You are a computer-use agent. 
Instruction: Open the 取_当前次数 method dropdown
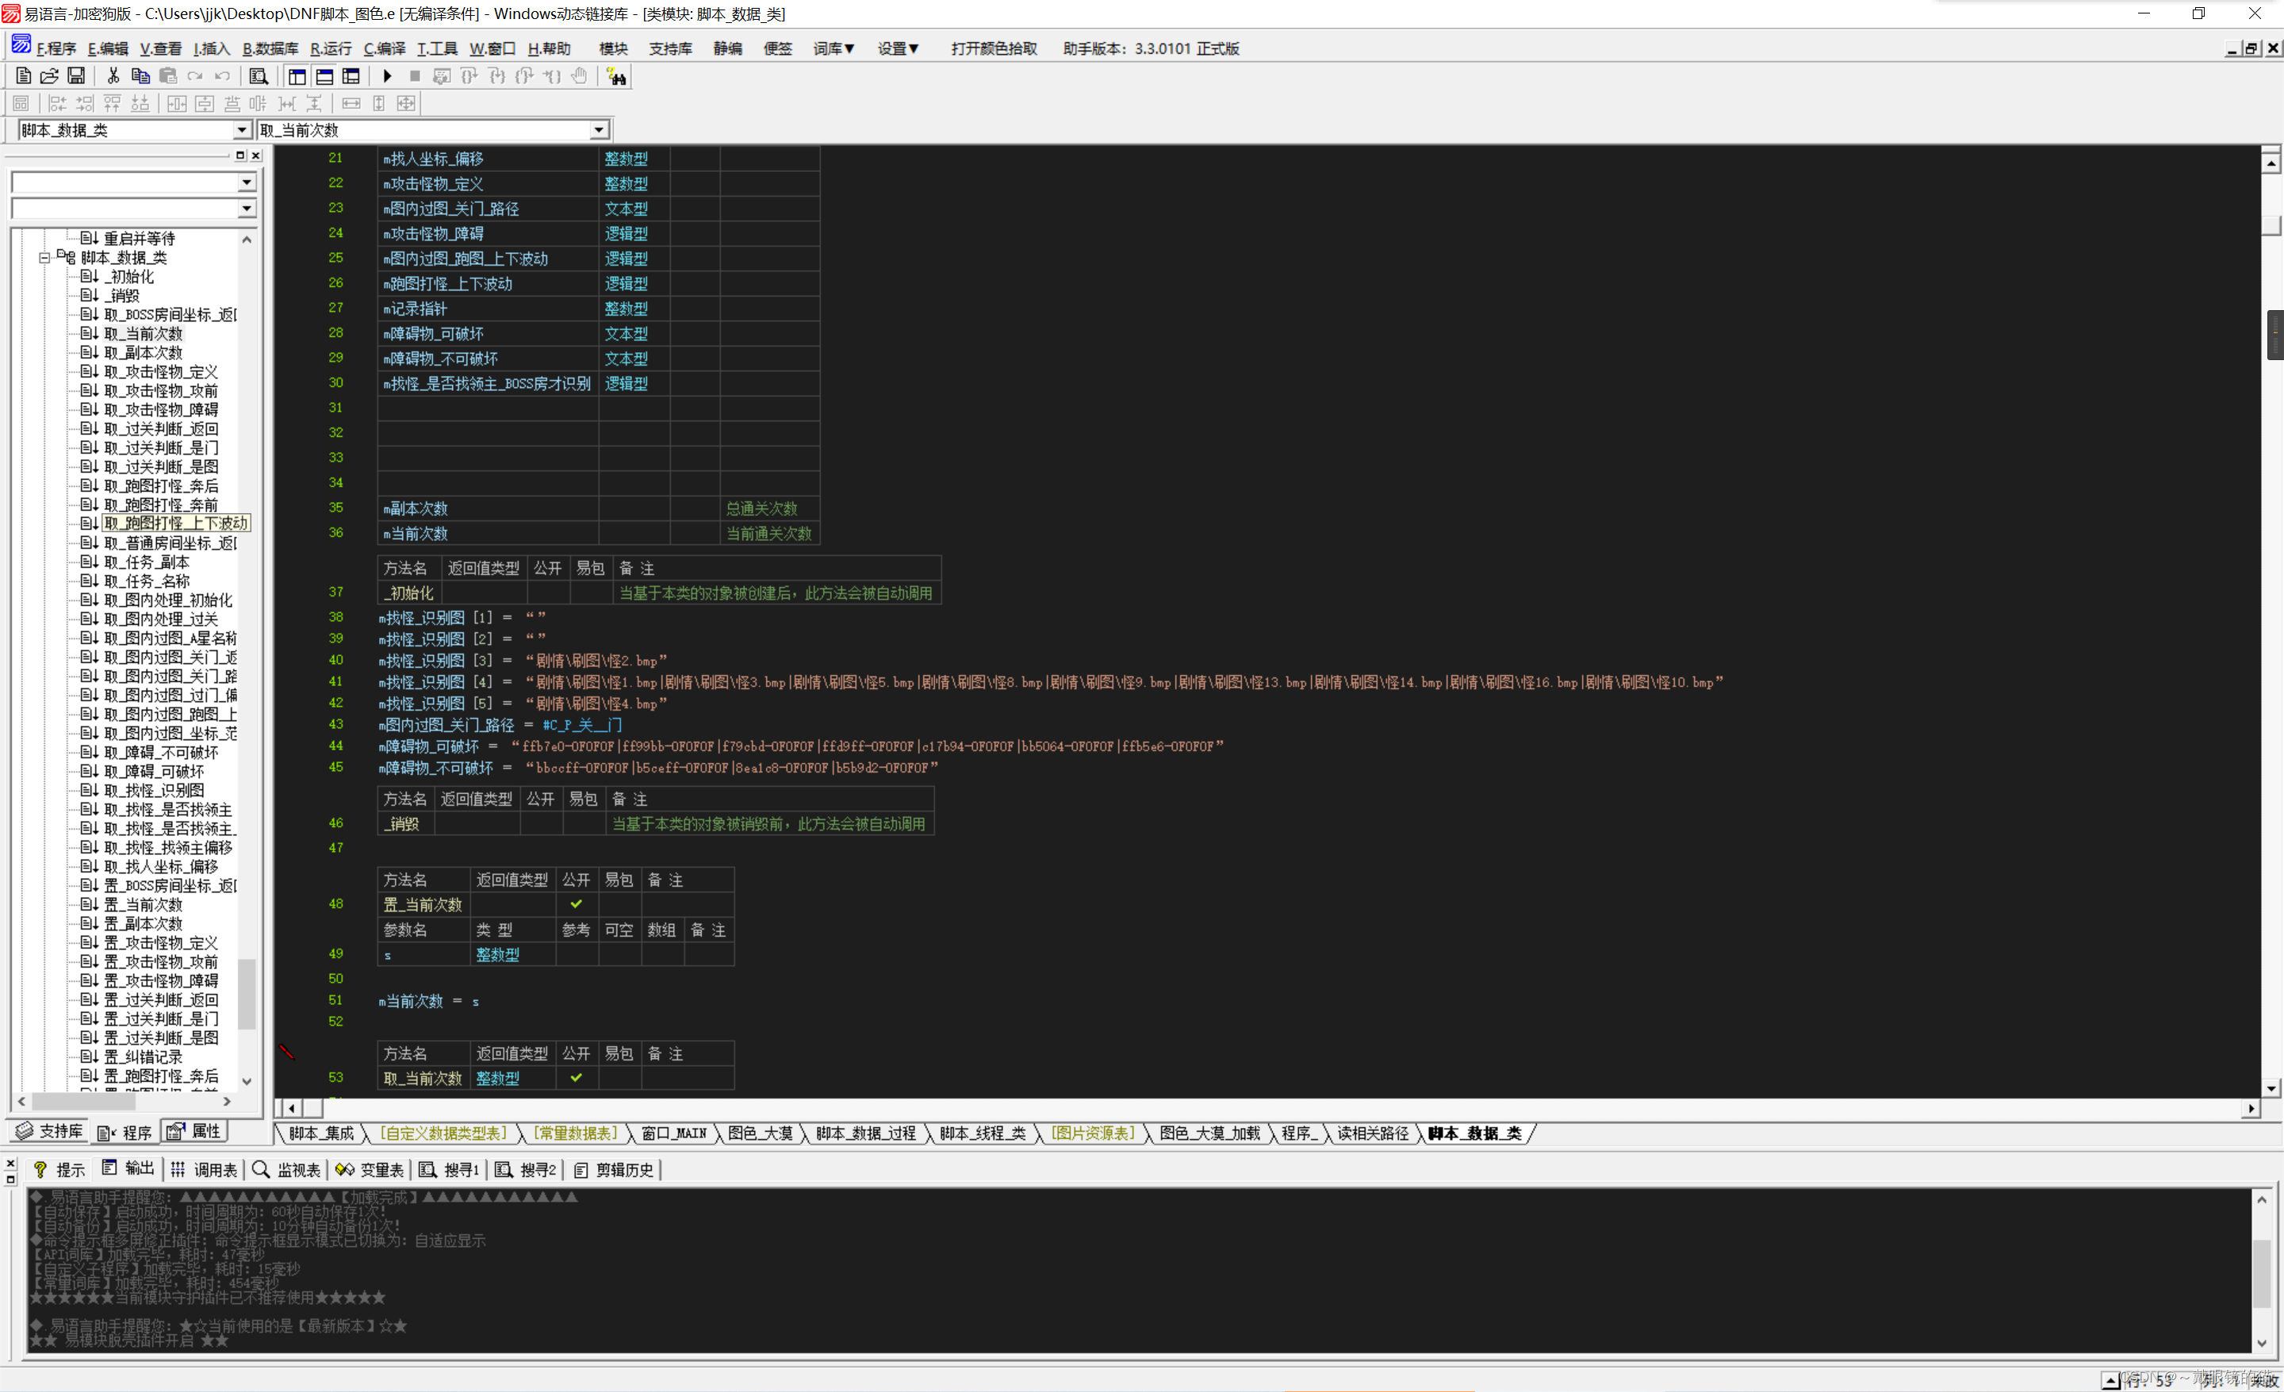[x=599, y=130]
